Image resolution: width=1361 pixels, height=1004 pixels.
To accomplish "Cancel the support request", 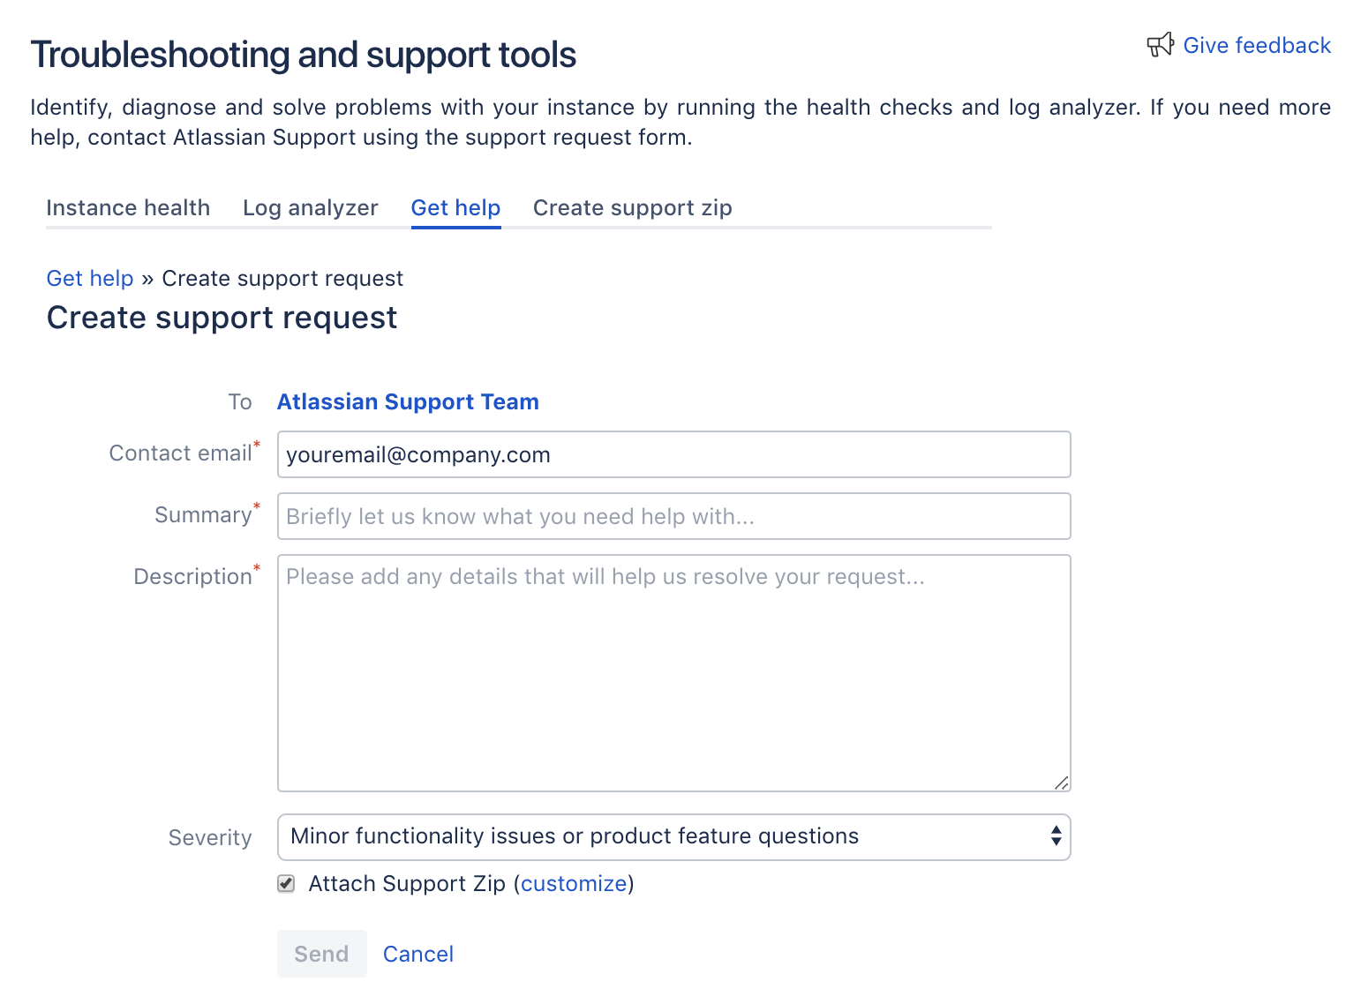I will 418,954.
